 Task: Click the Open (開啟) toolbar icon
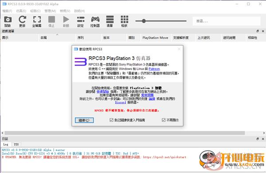coord(8,21)
